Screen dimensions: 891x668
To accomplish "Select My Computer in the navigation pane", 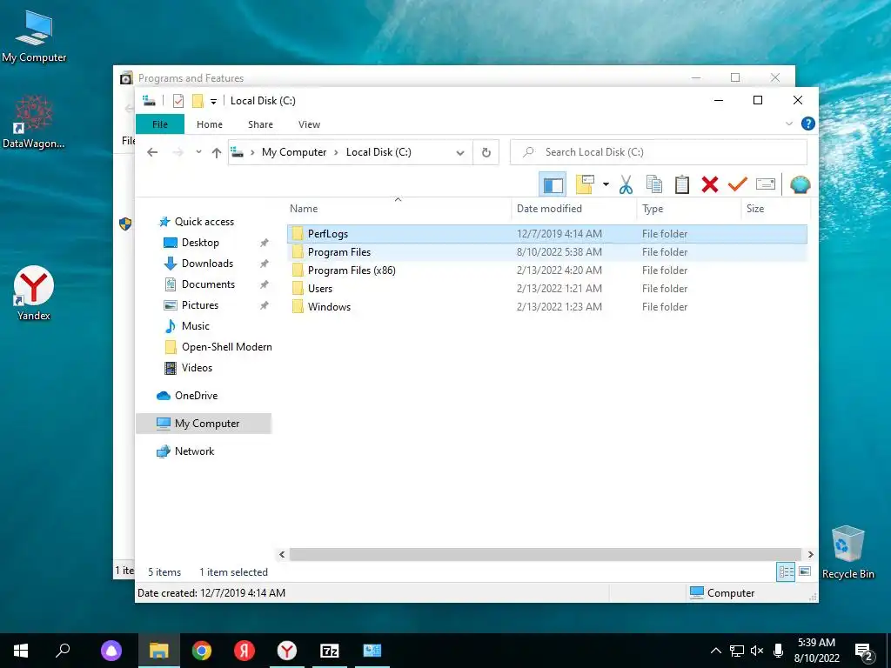I will [x=204, y=424].
